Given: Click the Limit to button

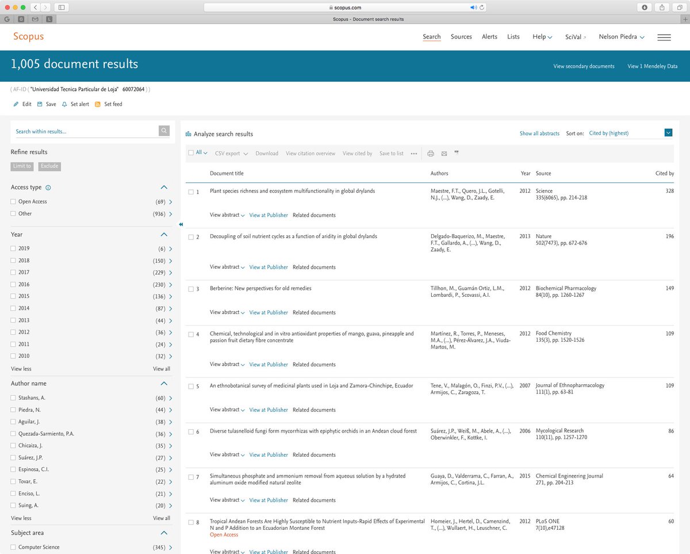Looking at the screenshot, I should [x=22, y=166].
